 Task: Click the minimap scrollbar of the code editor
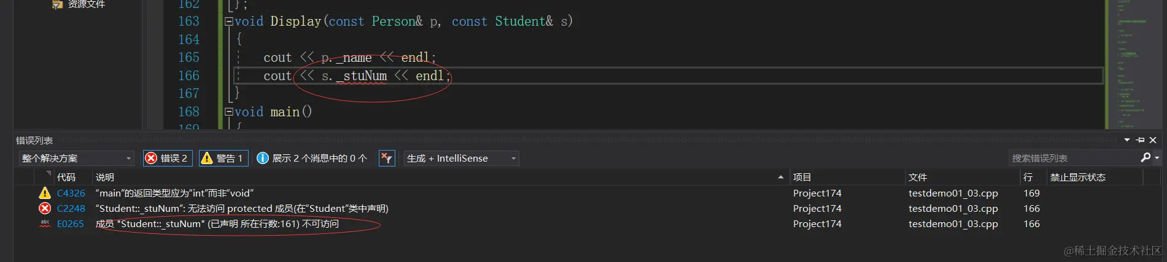(1133, 64)
